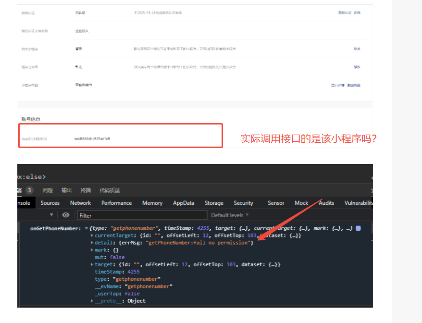This screenshot has height=323, width=422.
Task: Click the 企业法人 value text
Action: pyautogui.click(x=82, y=31)
